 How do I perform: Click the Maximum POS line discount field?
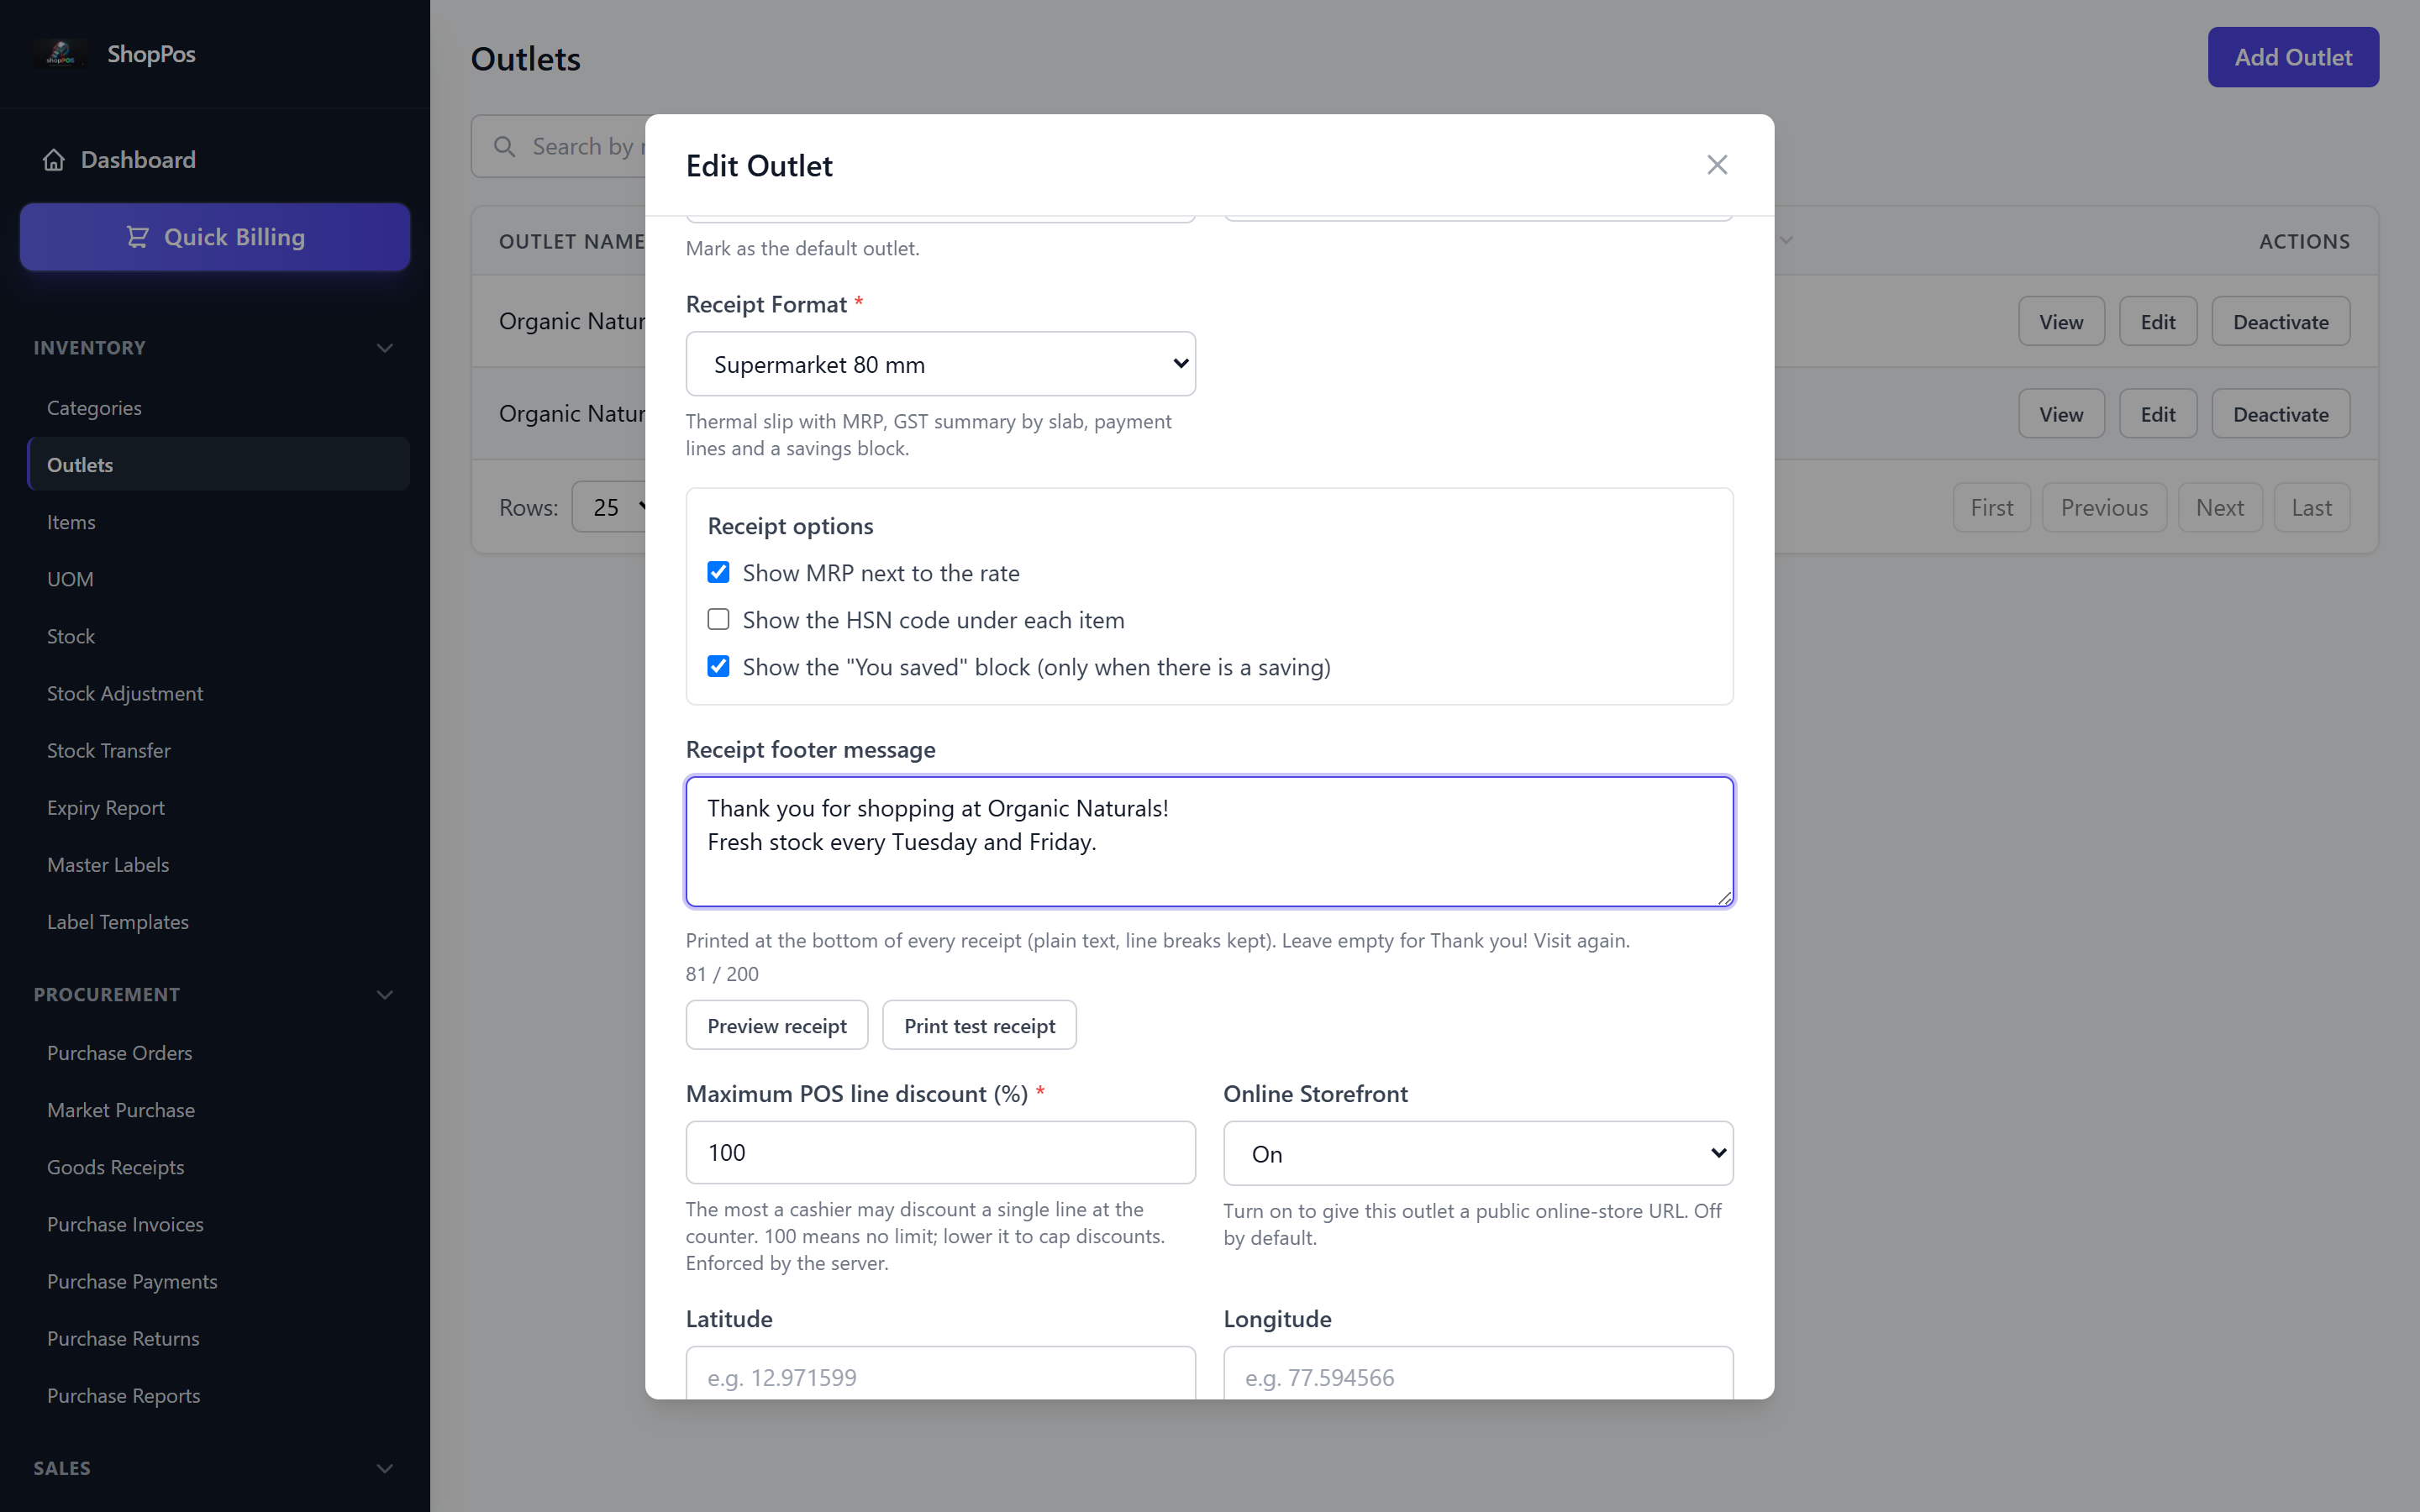[940, 1153]
